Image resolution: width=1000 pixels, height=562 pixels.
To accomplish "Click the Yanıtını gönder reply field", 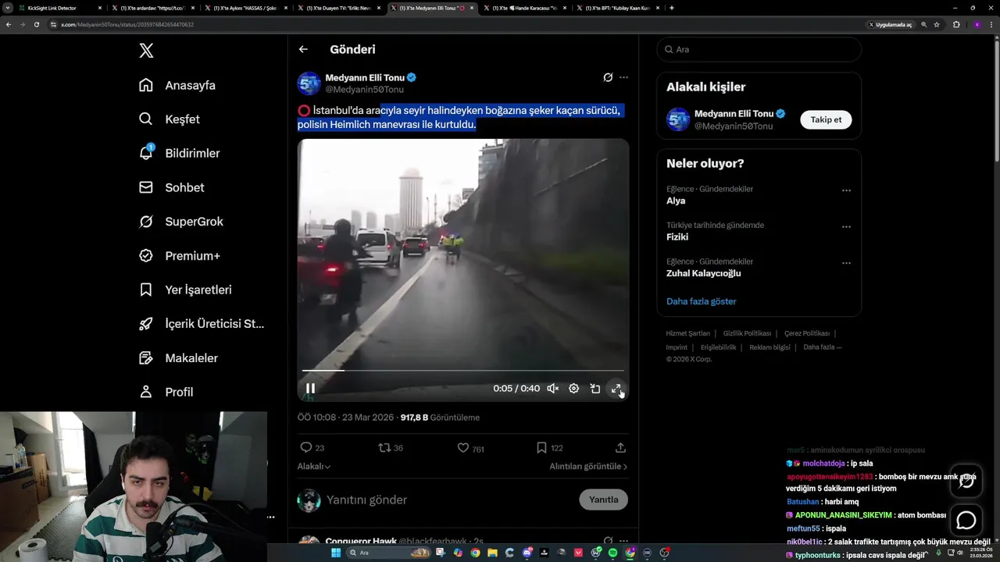I will [449, 500].
